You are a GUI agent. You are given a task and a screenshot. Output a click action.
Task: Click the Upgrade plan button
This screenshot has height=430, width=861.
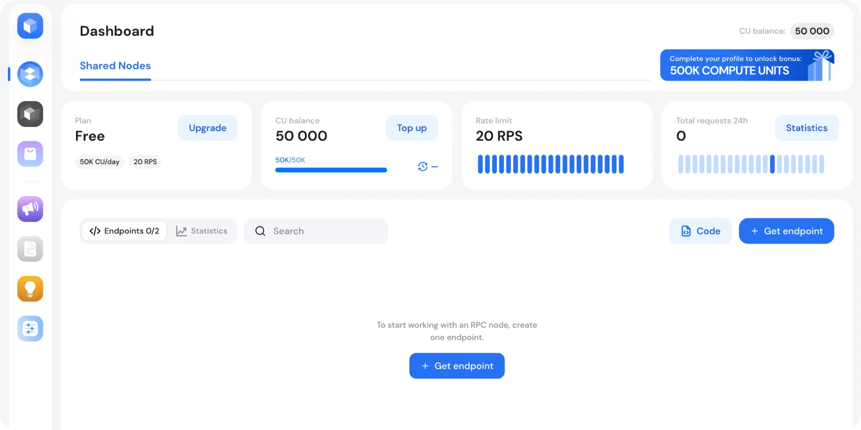[x=207, y=128]
